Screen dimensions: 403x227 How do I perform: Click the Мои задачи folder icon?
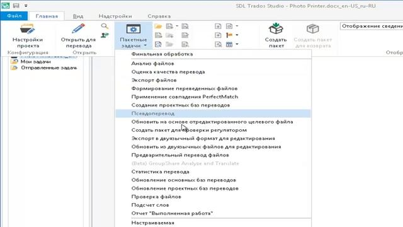pos(14,62)
